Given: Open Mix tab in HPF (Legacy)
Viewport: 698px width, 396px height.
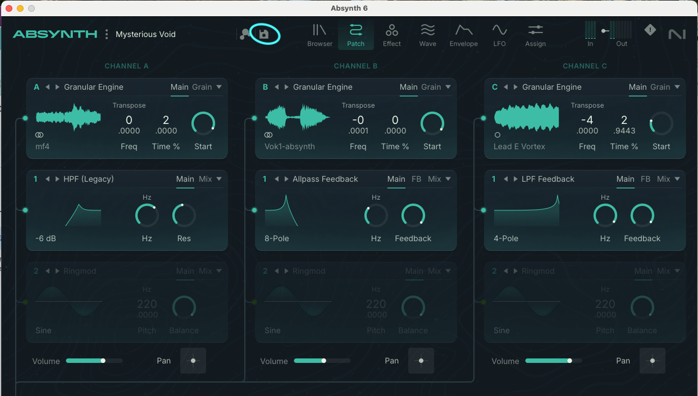Looking at the screenshot, I should click(x=206, y=179).
